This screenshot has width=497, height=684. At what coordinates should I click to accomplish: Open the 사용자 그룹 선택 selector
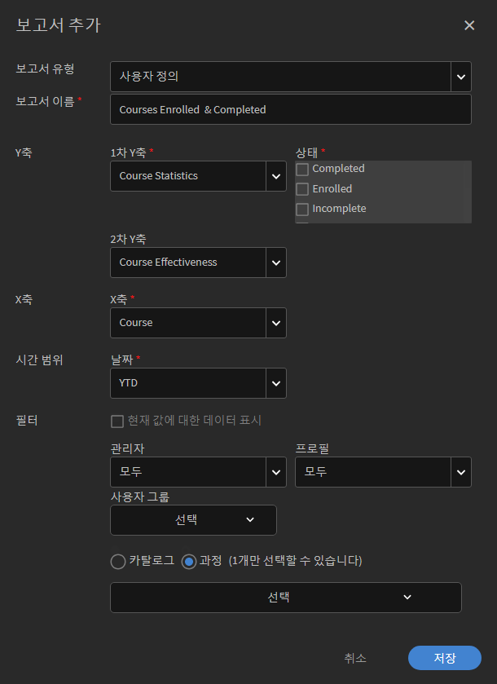193,520
